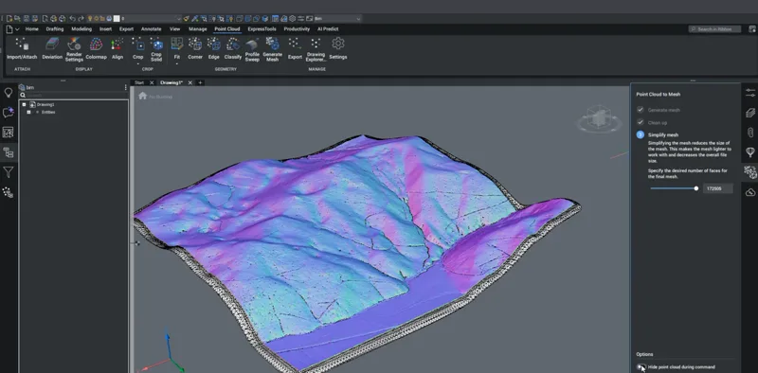The image size is (758, 373).
Task: Click the Generate mesh step checkmark
Action: coord(641,110)
